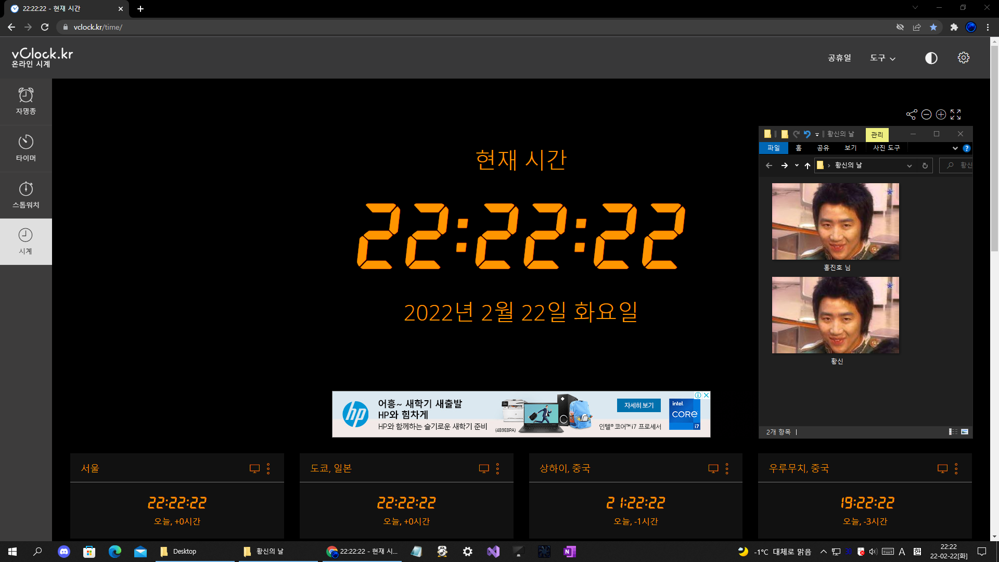Image resolution: width=999 pixels, height=562 pixels.
Task: Select the 홍진호 님 image thumbnail
Action: coord(835,222)
